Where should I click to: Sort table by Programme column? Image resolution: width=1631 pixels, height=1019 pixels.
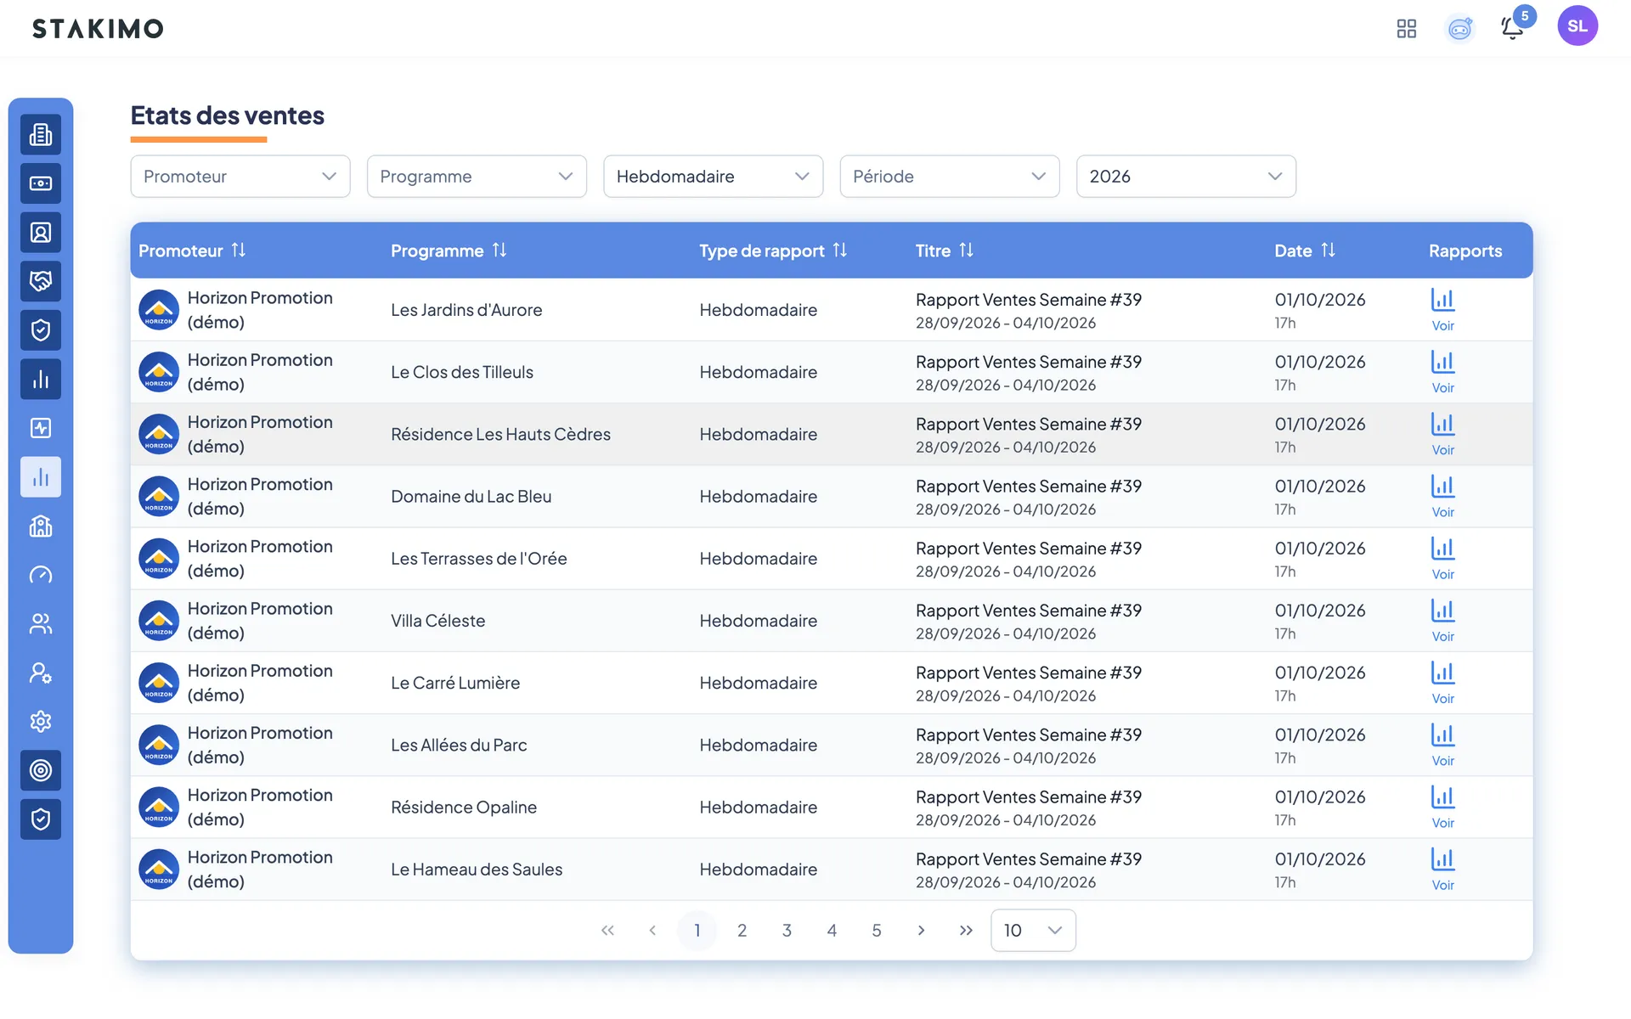(499, 251)
